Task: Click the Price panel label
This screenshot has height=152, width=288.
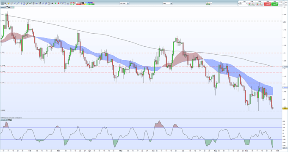Action: 2,7
